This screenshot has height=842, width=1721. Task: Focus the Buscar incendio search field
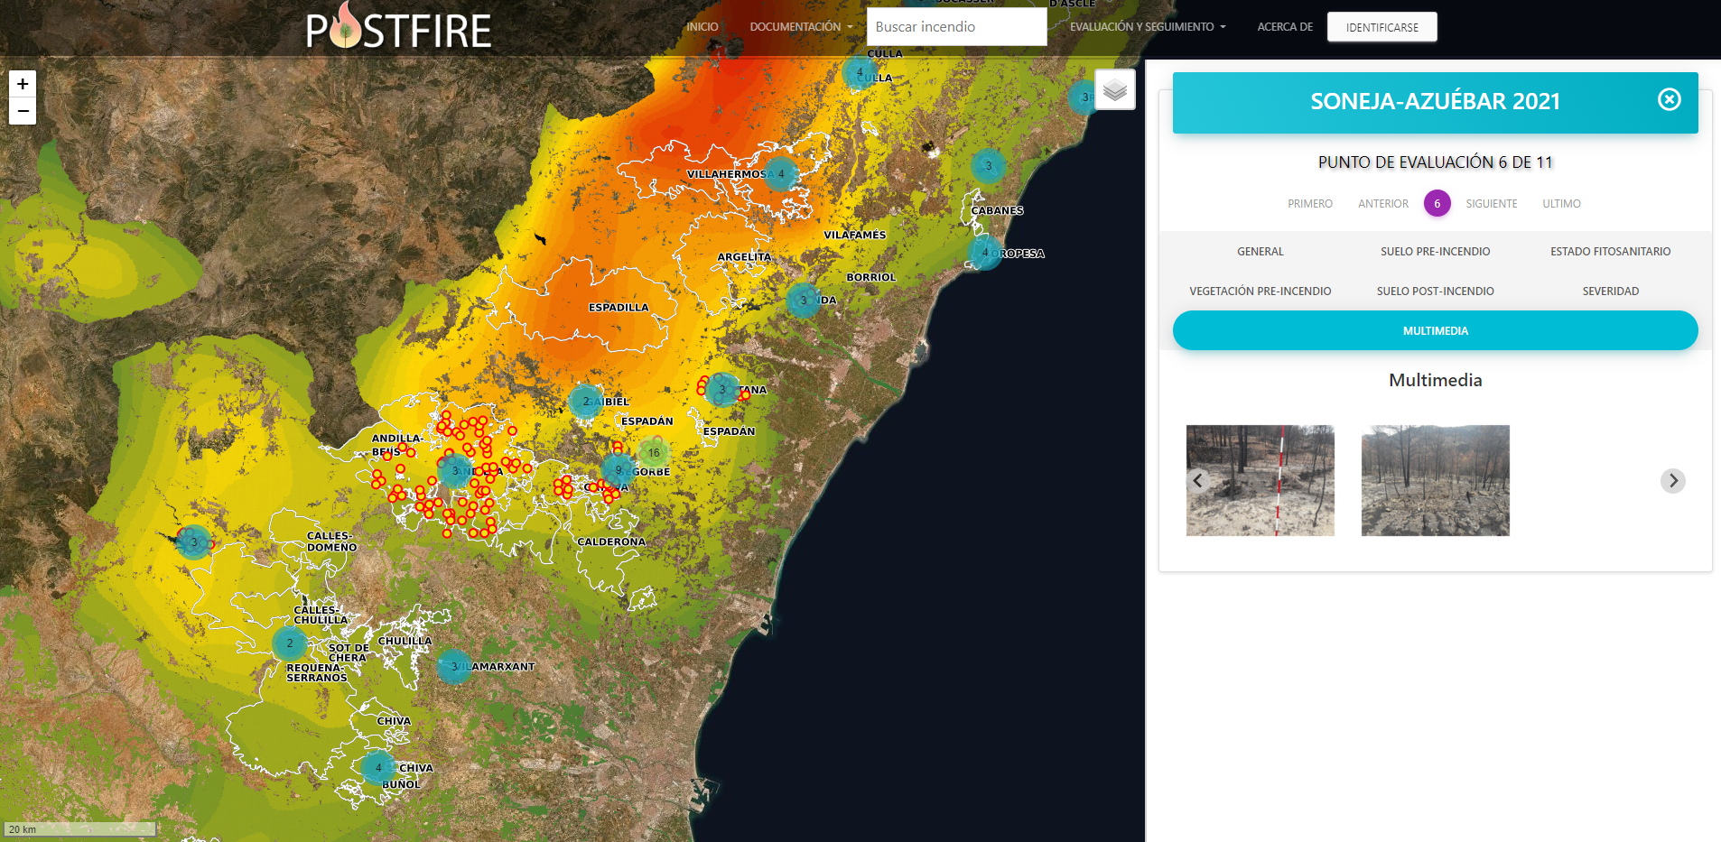coord(957,27)
